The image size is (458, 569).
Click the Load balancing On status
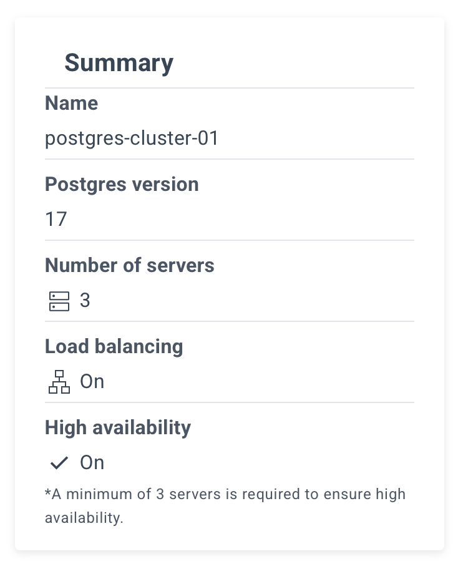point(92,381)
